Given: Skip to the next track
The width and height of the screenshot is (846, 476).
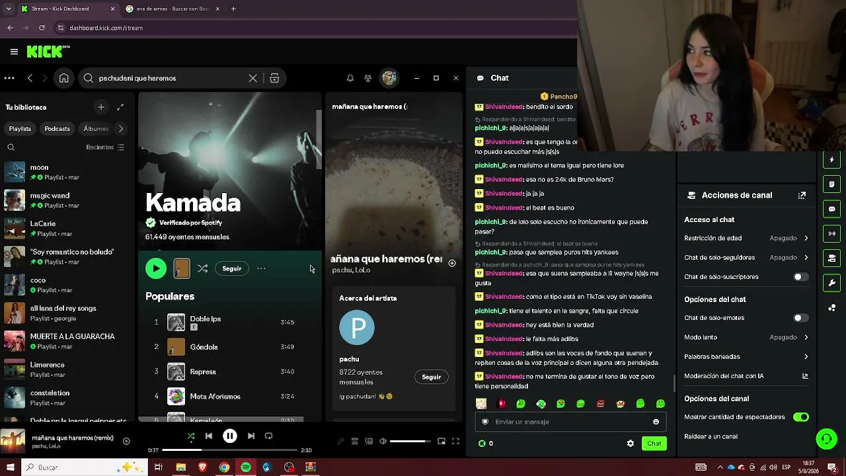Looking at the screenshot, I should coord(251,436).
